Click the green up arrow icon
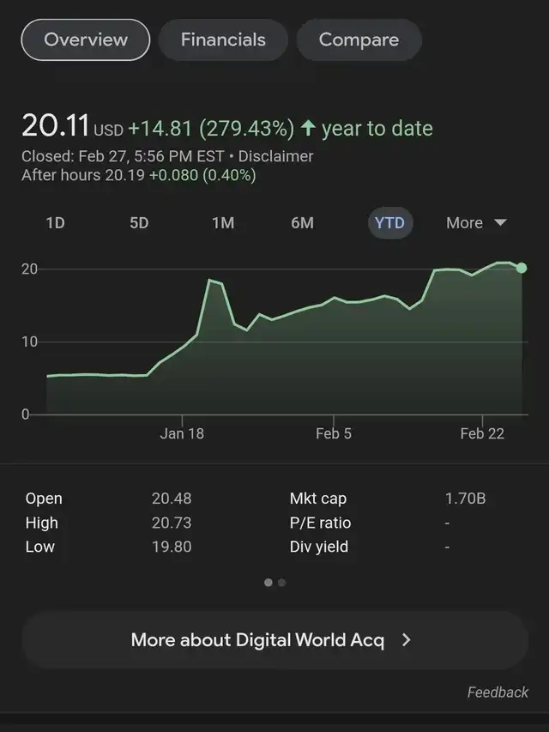Image resolution: width=549 pixels, height=732 pixels. click(307, 129)
